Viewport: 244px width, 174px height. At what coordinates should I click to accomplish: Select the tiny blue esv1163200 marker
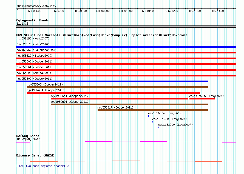pyautogui.click(x=159, y=127)
